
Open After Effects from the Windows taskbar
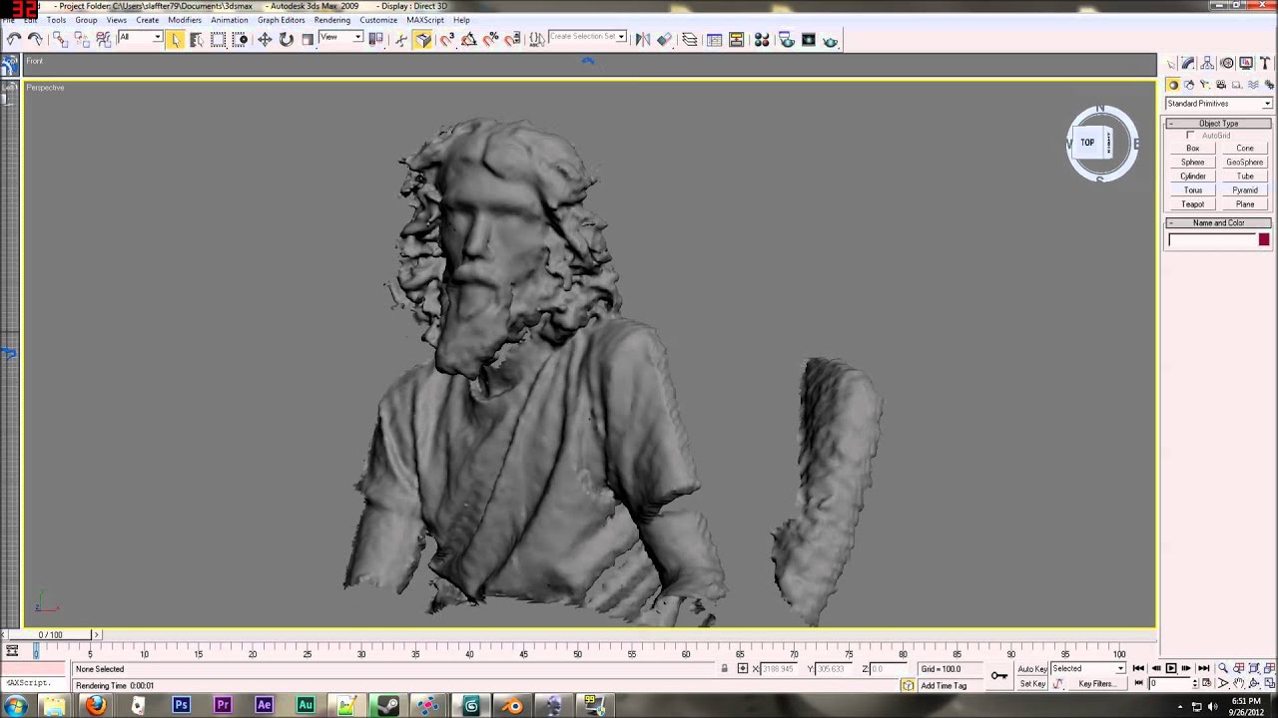pyautogui.click(x=264, y=706)
